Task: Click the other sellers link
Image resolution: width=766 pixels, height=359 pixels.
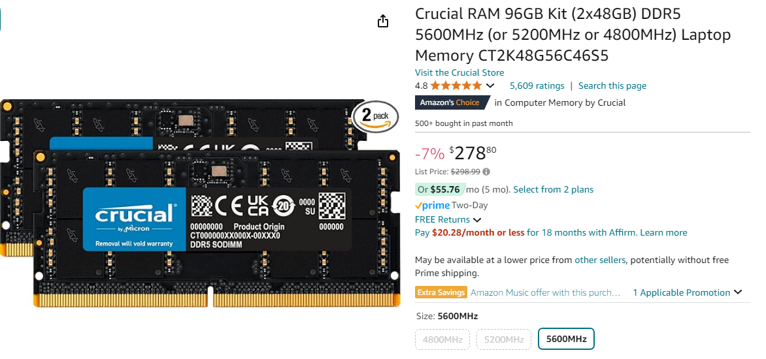Action: [600, 260]
